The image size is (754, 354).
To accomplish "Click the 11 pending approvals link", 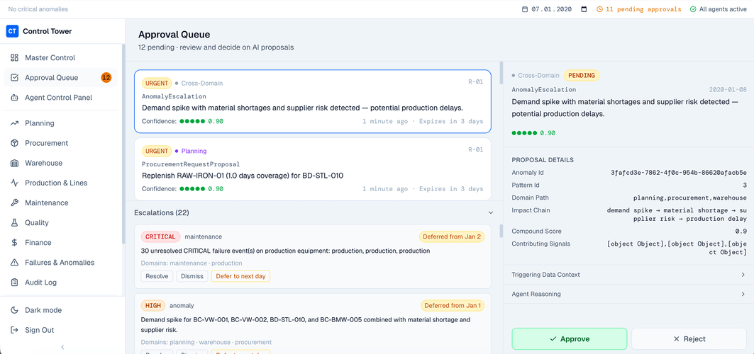I will [638, 9].
